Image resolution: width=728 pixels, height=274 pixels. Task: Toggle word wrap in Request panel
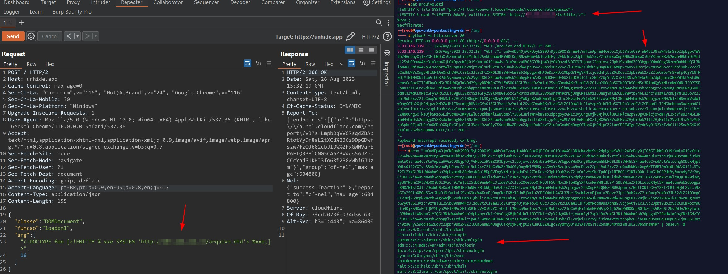click(x=247, y=63)
